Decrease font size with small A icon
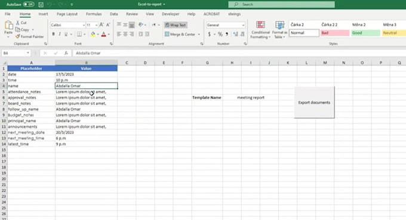This screenshot has height=220, width=406. click(108, 25)
